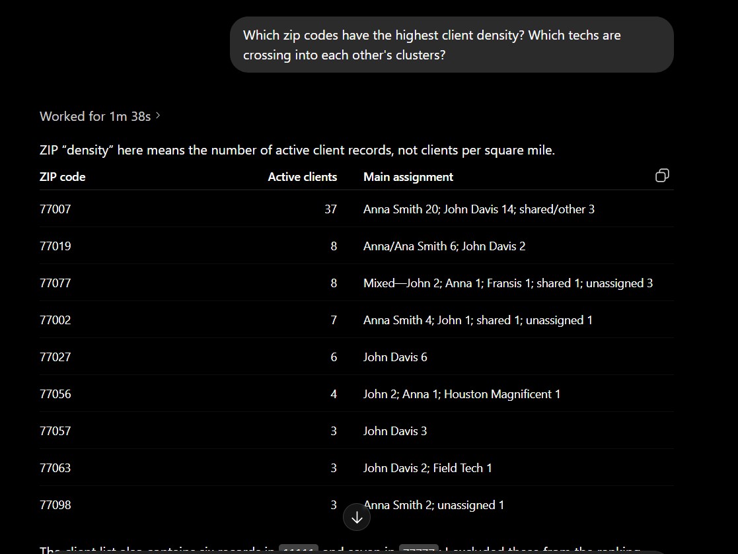
Task: Click the 'Active clients' column header
Action: pos(302,177)
